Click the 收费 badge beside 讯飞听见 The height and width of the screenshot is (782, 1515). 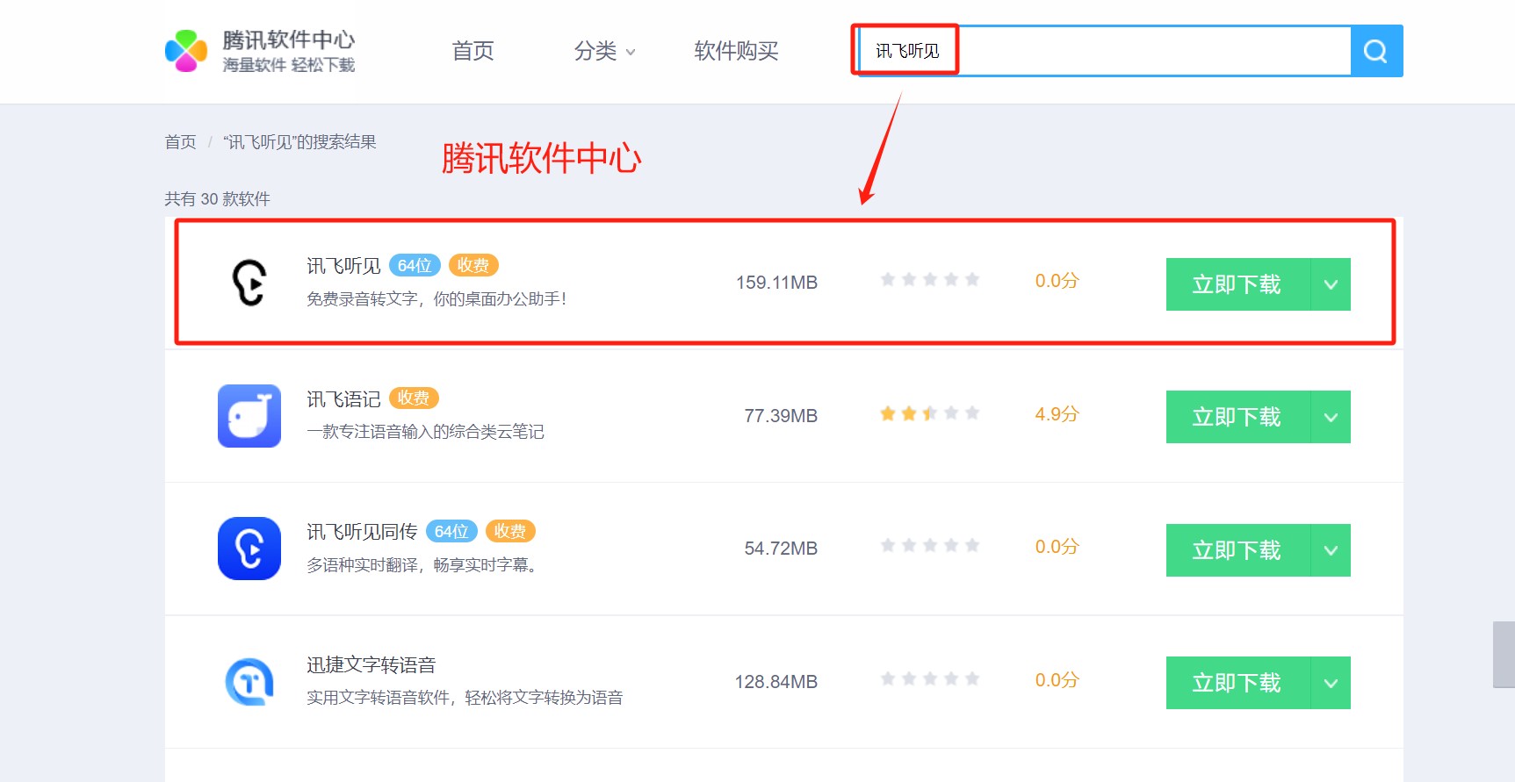[x=473, y=265]
